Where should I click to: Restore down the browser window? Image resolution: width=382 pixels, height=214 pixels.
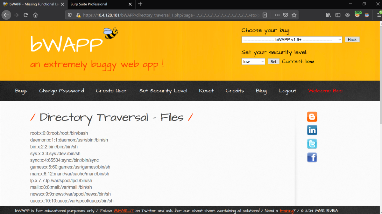364,4
